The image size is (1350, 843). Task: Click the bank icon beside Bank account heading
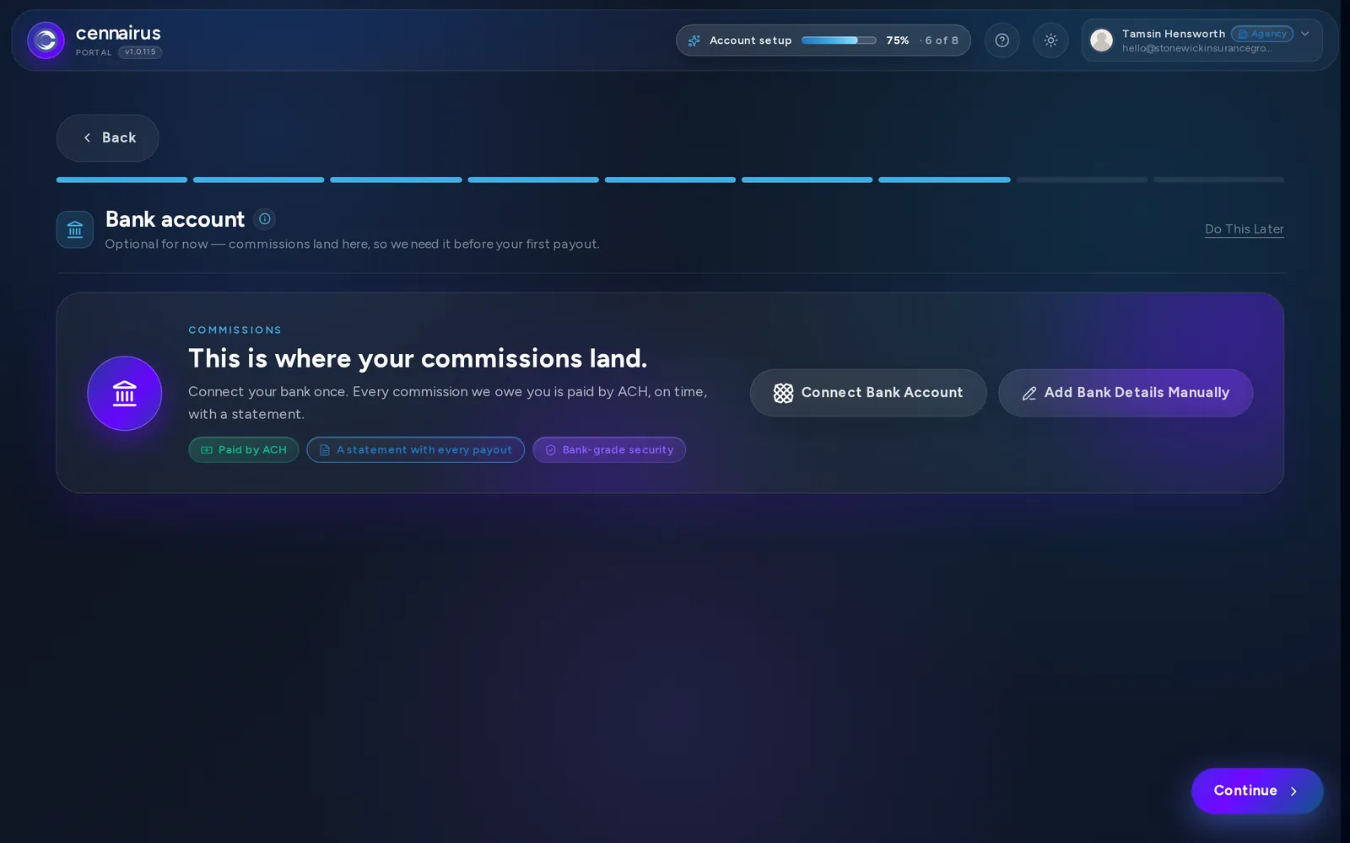click(x=75, y=229)
